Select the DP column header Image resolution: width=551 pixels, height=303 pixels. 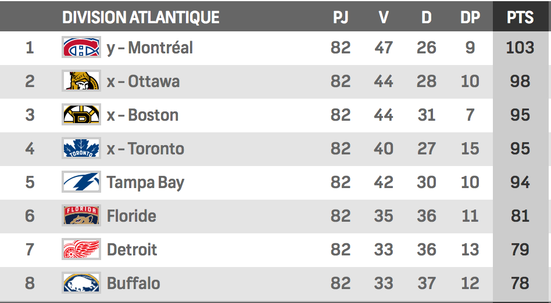[x=470, y=17]
